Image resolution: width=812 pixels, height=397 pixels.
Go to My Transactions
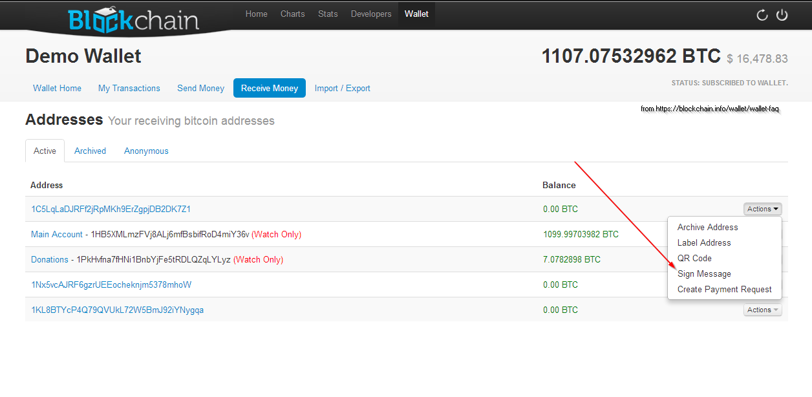click(129, 88)
